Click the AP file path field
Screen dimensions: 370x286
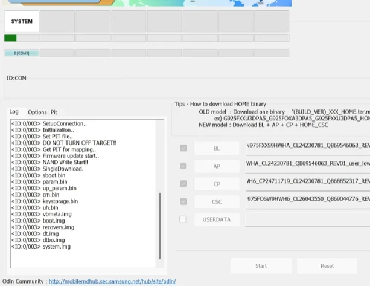pos(308,166)
